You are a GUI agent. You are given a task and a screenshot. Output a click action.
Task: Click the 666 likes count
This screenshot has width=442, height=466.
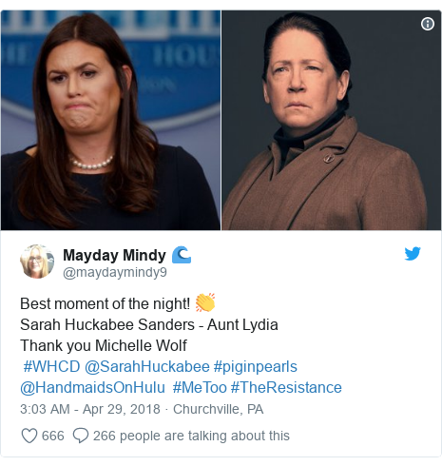[53, 436]
